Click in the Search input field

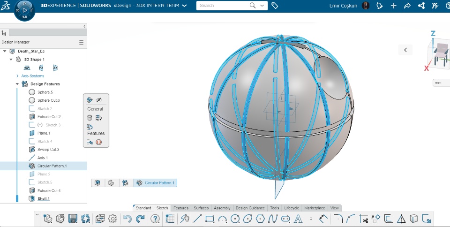point(223,6)
